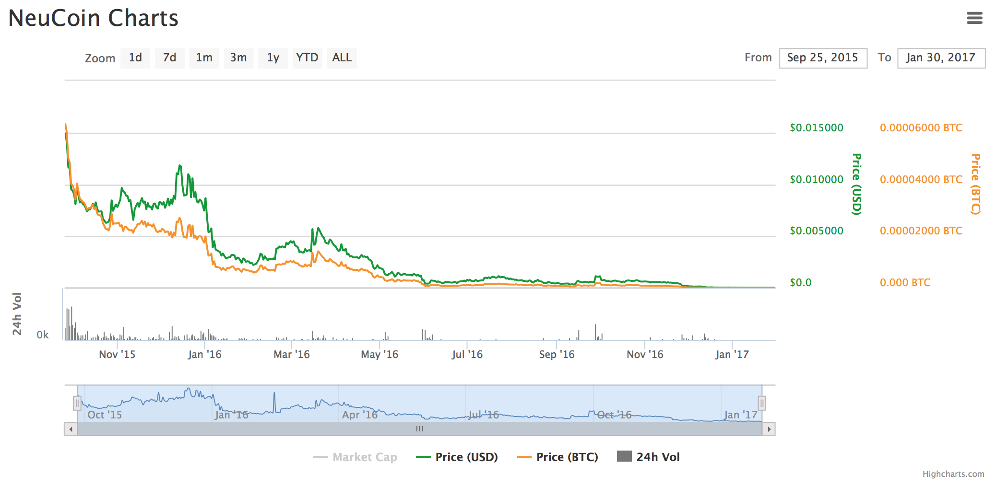996x486 pixels.
Task: Click the Nov '15 x-axis label
Action: (x=117, y=354)
